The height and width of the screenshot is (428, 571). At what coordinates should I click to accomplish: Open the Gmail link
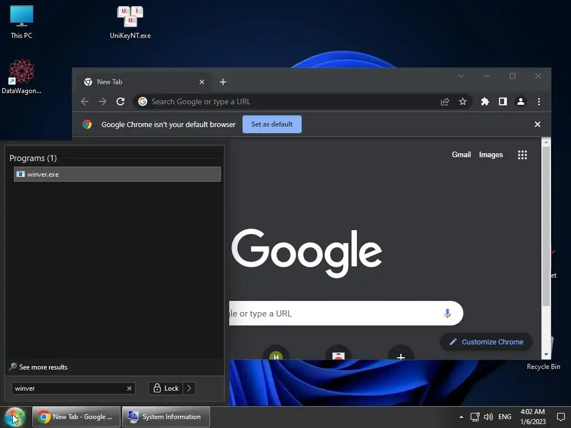[x=461, y=155]
